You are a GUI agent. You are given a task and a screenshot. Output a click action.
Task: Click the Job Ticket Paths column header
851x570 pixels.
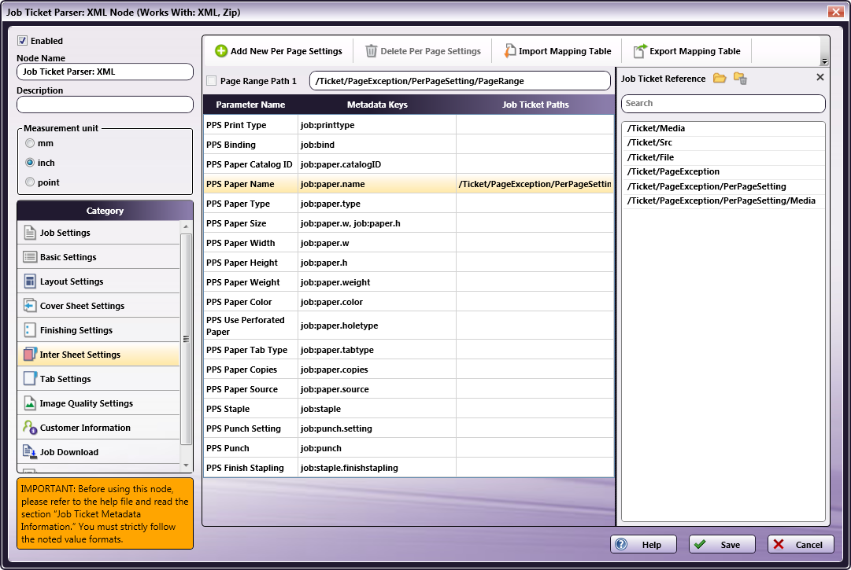click(x=535, y=105)
